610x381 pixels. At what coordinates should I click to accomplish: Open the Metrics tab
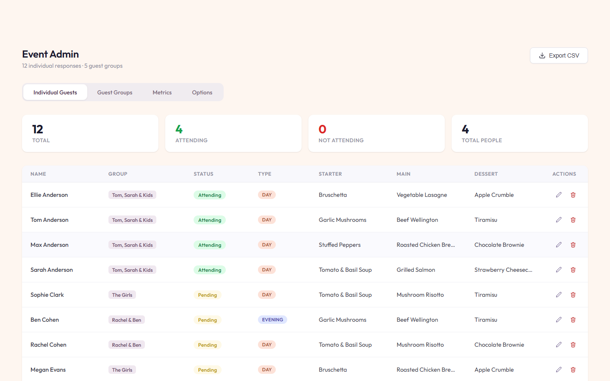pyautogui.click(x=162, y=92)
